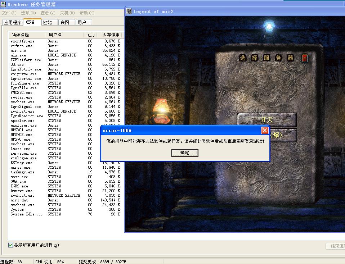
Task: Switch to the 应用程序 tab
Action: click(13, 22)
